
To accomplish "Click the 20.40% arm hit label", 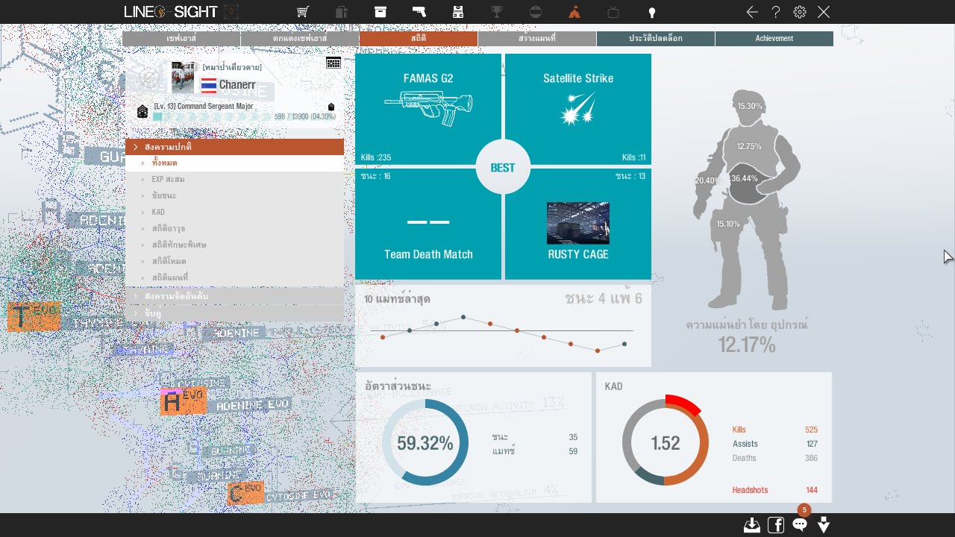I will click(708, 181).
